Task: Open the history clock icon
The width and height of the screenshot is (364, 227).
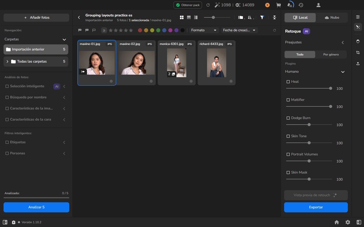Action: (x=301, y=5)
